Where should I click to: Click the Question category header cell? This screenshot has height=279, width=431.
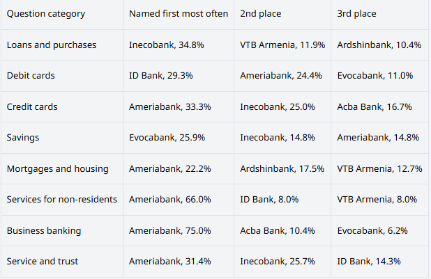(62, 14)
